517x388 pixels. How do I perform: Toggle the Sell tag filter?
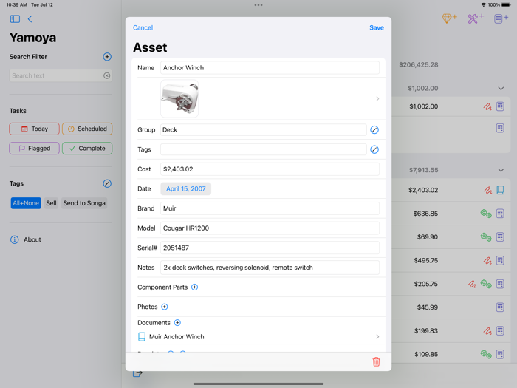point(51,203)
